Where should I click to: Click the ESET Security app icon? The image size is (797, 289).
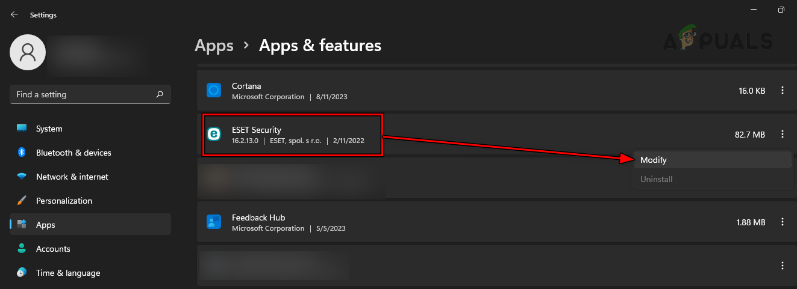[214, 135]
